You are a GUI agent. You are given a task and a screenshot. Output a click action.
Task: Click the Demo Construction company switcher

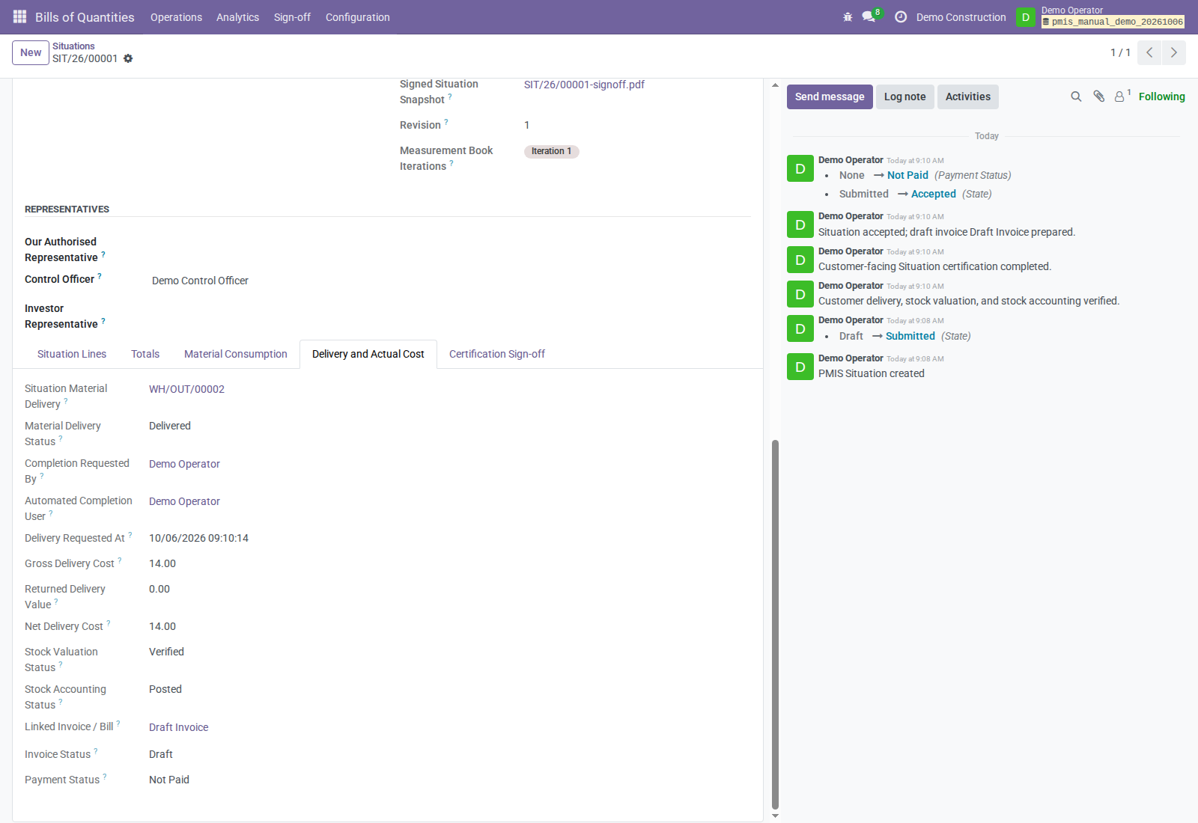click(961, 17)
